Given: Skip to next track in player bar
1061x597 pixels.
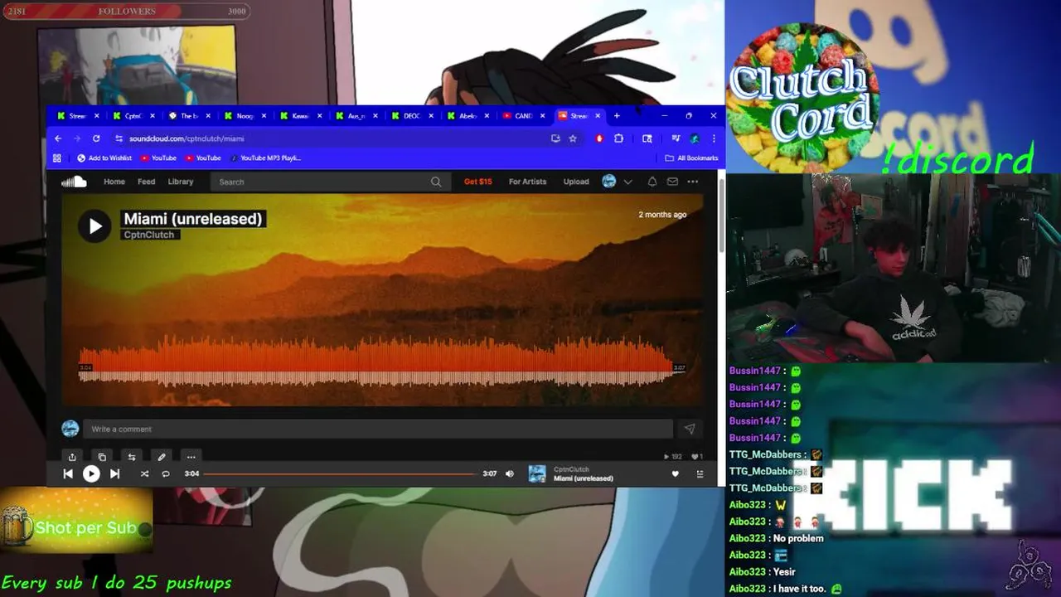Looking at the screenshot, I should [x=114, y=473].
